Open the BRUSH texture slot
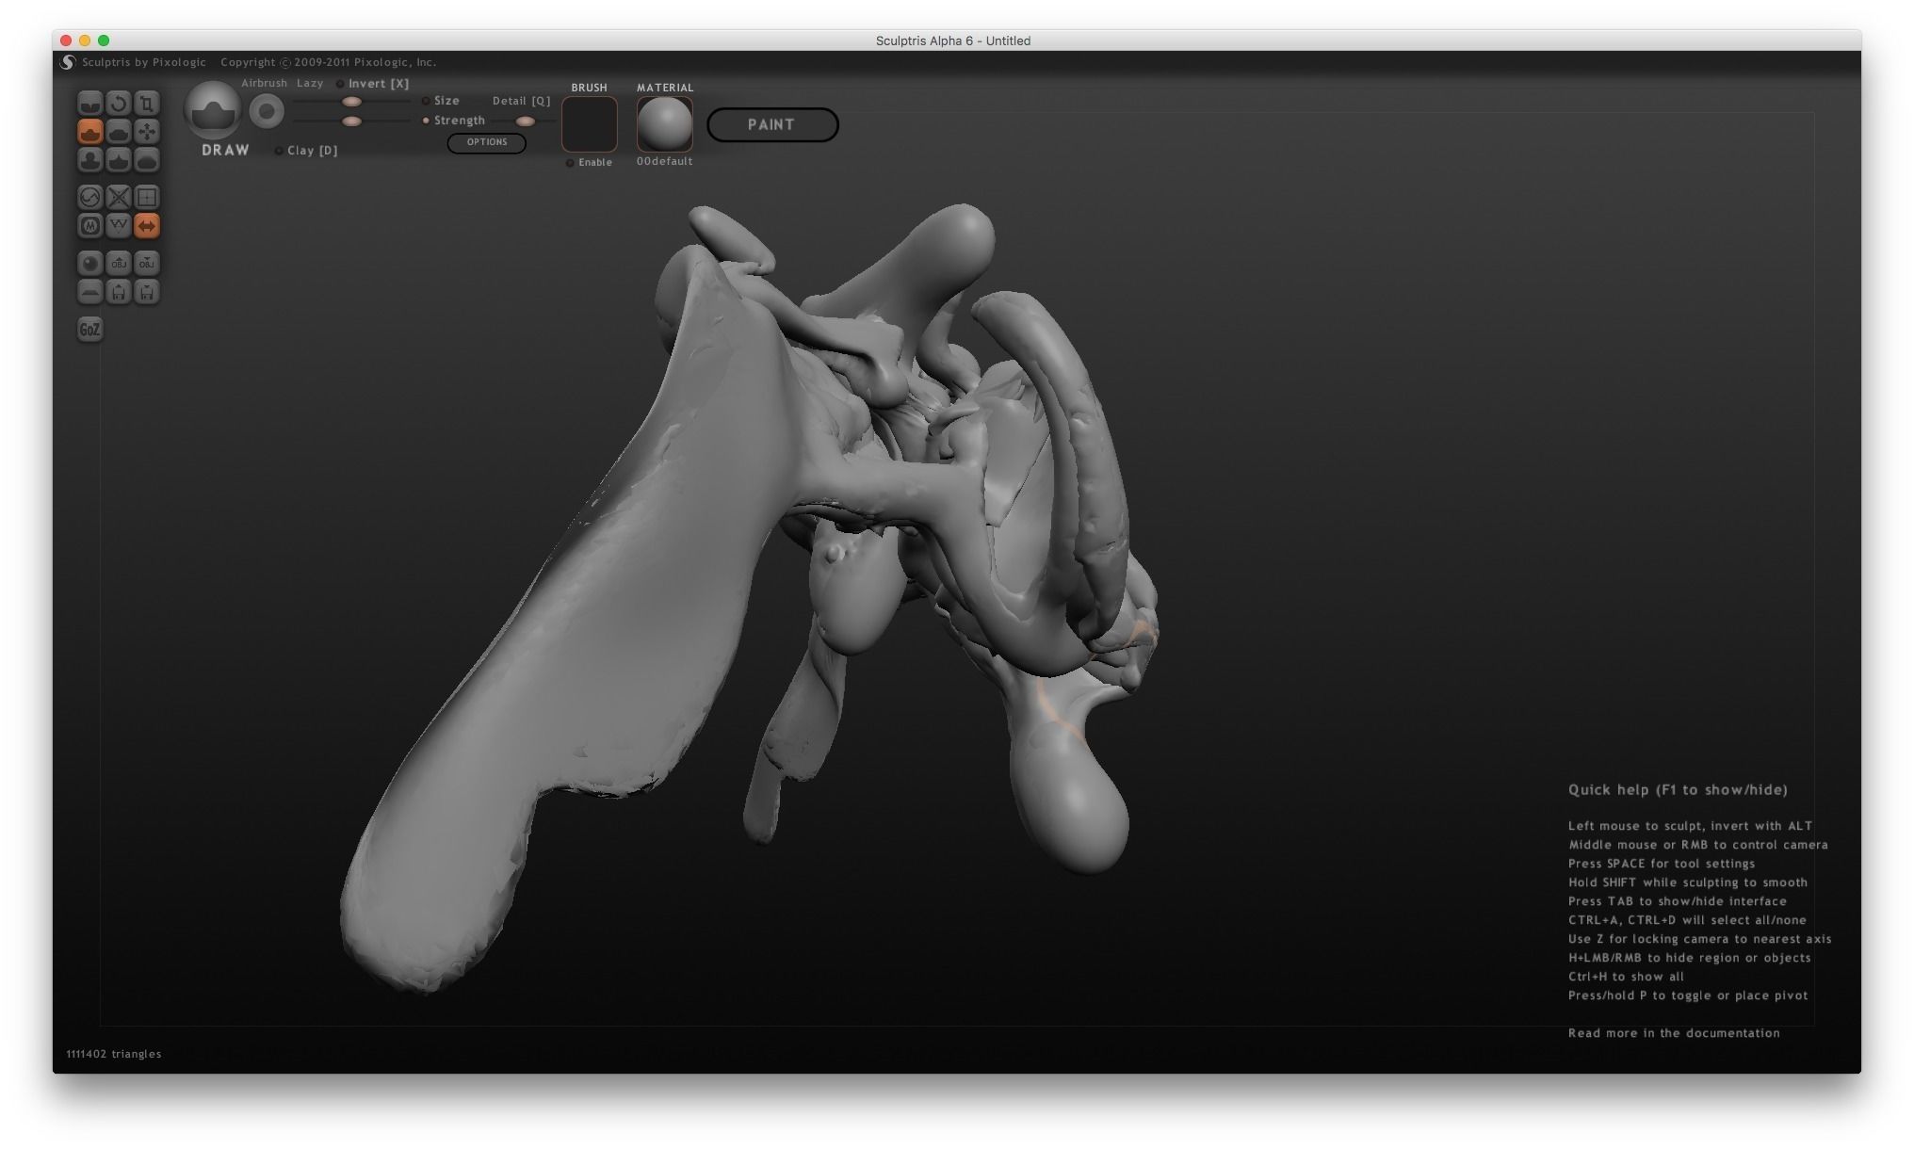The height and width of the screenshot is (1149, 1914). tap(590, 124)
